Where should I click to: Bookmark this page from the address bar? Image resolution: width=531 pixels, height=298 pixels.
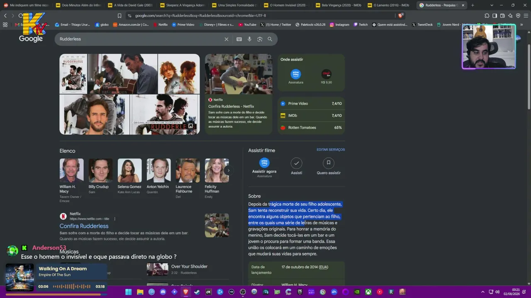point(119,16)
